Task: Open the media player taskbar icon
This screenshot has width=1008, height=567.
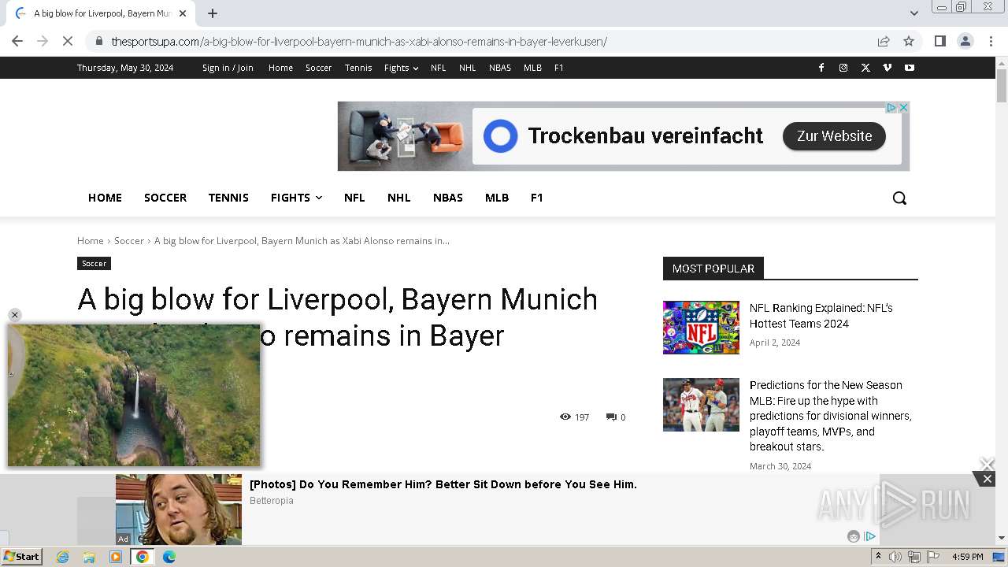Action: click(116, 557)
